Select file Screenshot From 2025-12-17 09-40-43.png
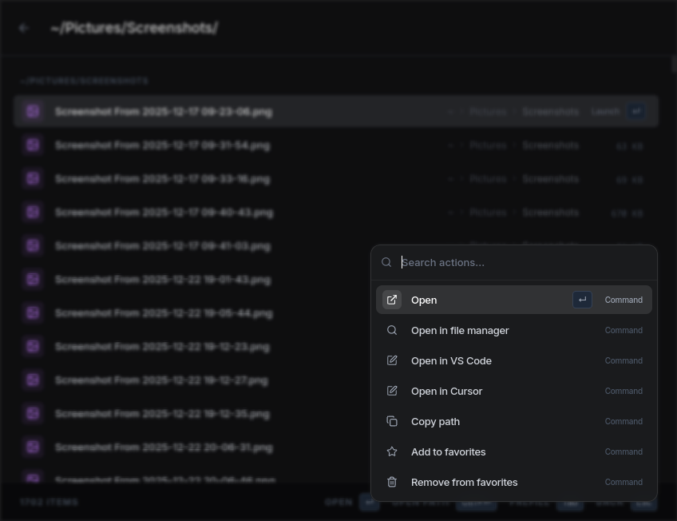This screenshot has width=677, height=521. tap(336, 213)
